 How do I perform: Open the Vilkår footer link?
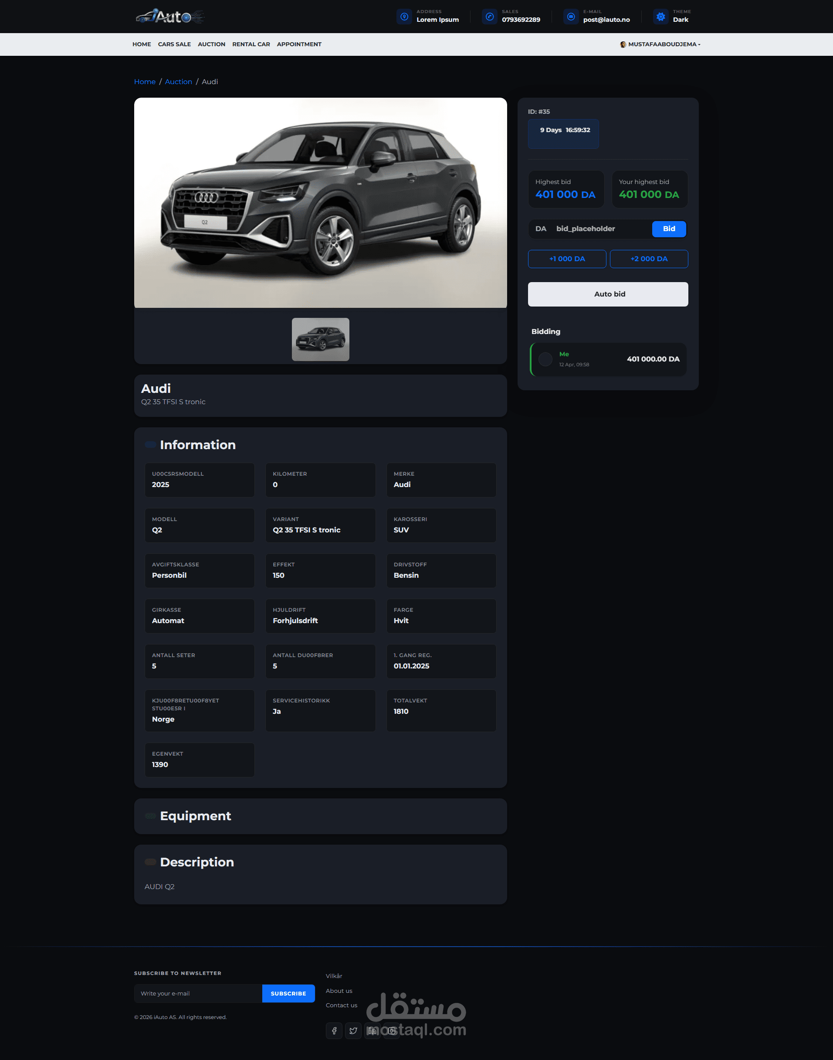[x=334, y=975]
